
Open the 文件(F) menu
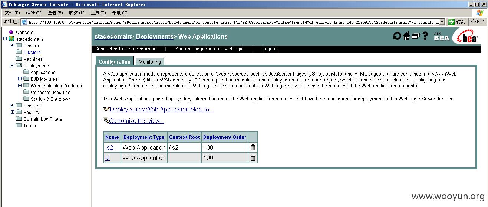[x=12, y=13]
